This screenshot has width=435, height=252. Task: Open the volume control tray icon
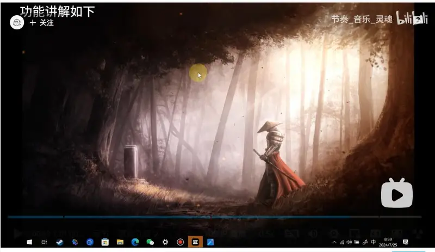349,242
